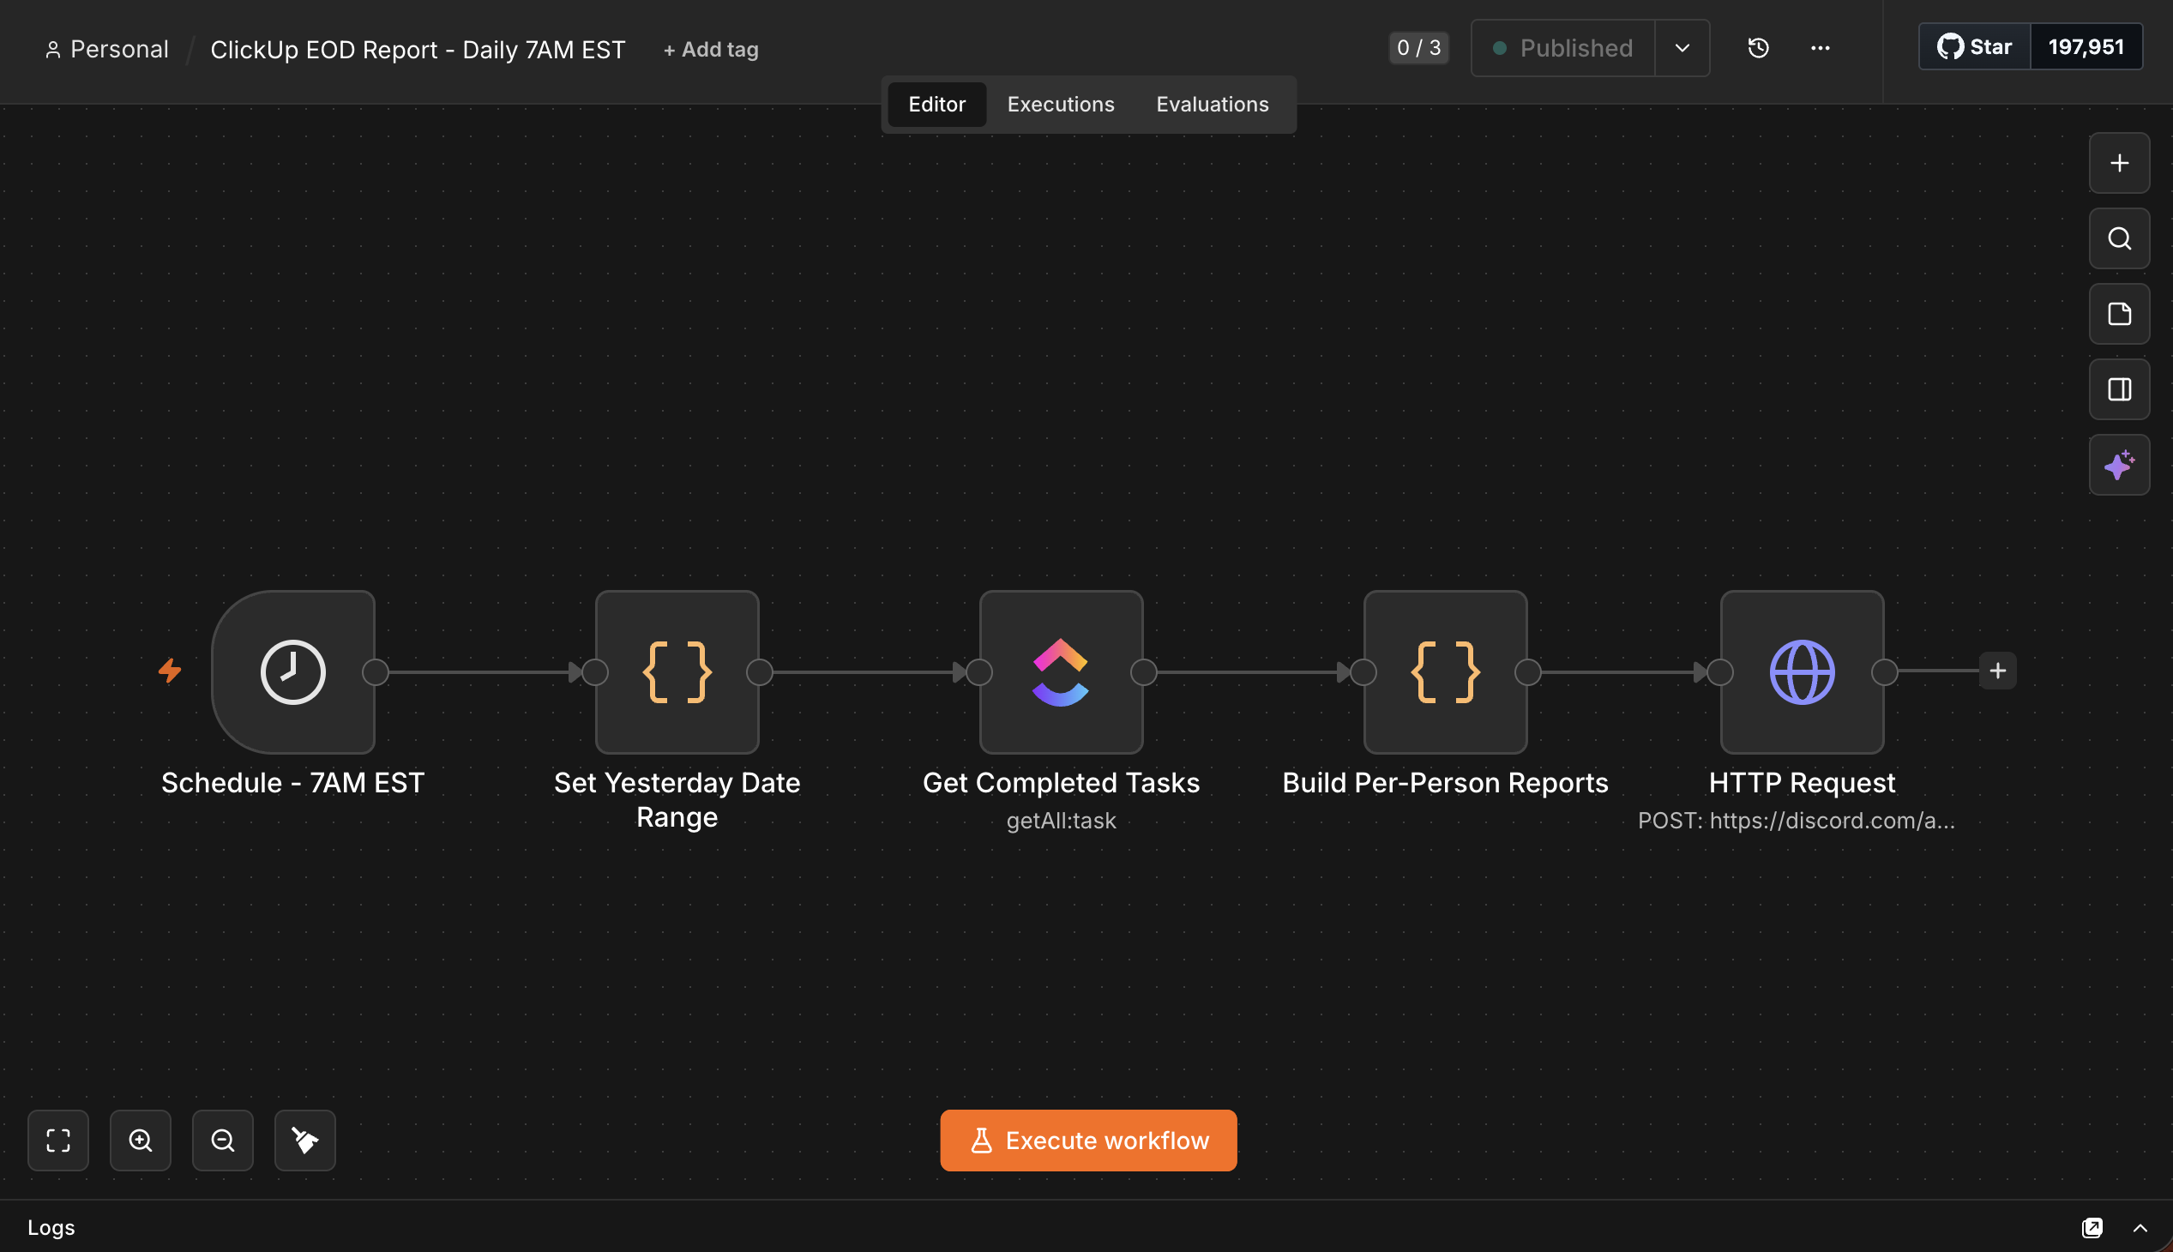Click the Logs label
2173x1252 pixels.
point(51,1227)
